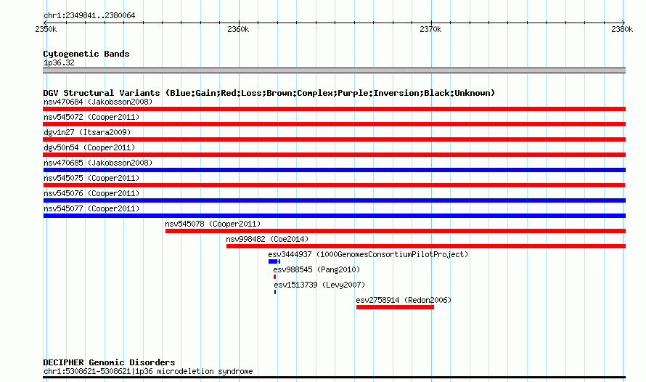Viewport: 646px width, 382px height.
Task: Click the nsv545076 (Cooper2011) label
Action: (x=91, y=193)
